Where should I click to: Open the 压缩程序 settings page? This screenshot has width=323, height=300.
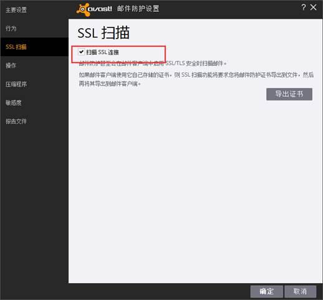point(16,84)
